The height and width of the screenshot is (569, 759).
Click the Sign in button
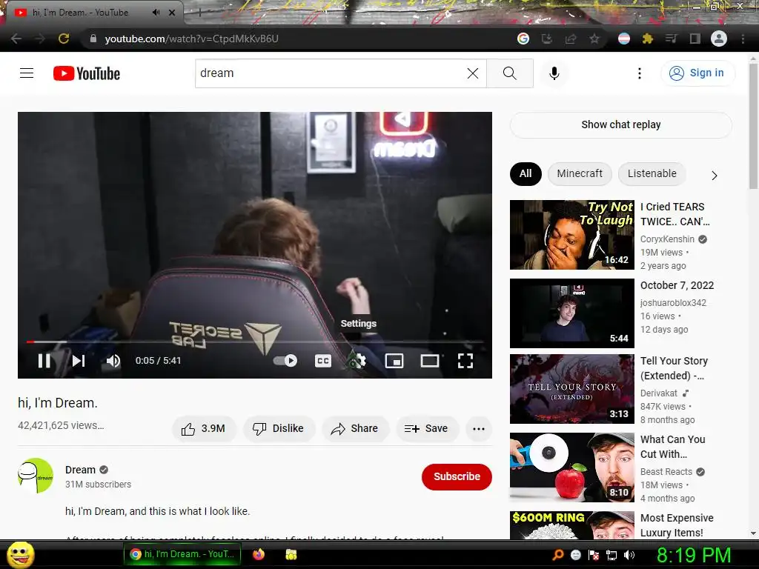pos(697,73)
